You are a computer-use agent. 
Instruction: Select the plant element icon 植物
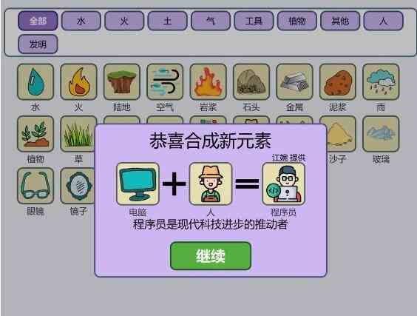click(35, 134)
